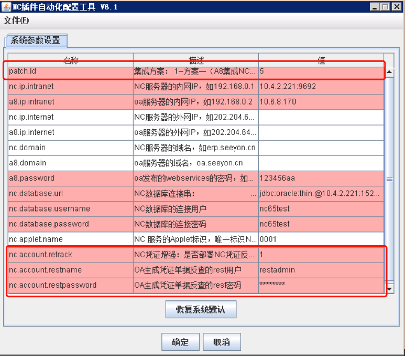The width and height of the screenshot is (405, 356).
Task: Click the empty value cell for nc.domain
Action: (x=321, y=148)
